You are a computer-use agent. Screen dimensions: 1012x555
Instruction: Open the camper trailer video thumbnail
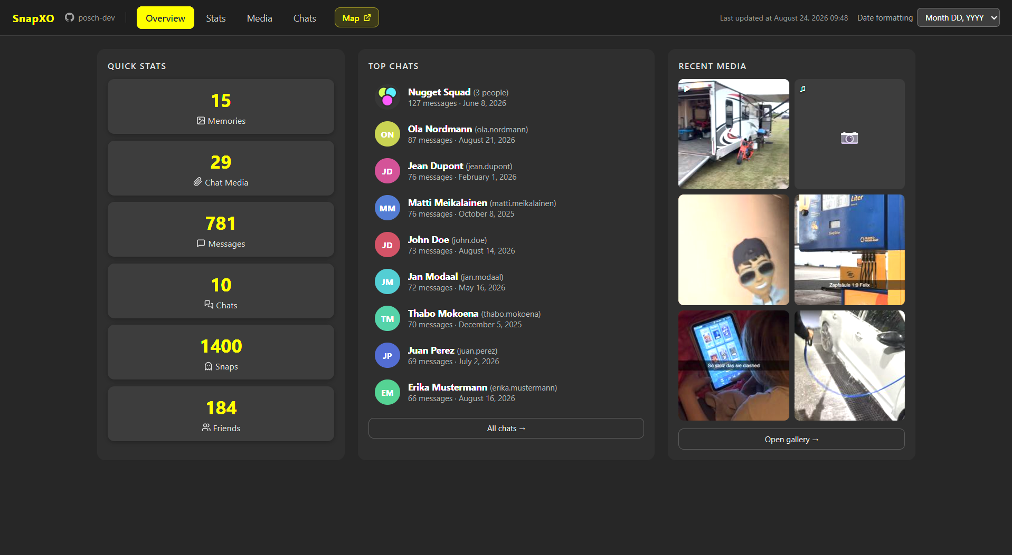734,134
